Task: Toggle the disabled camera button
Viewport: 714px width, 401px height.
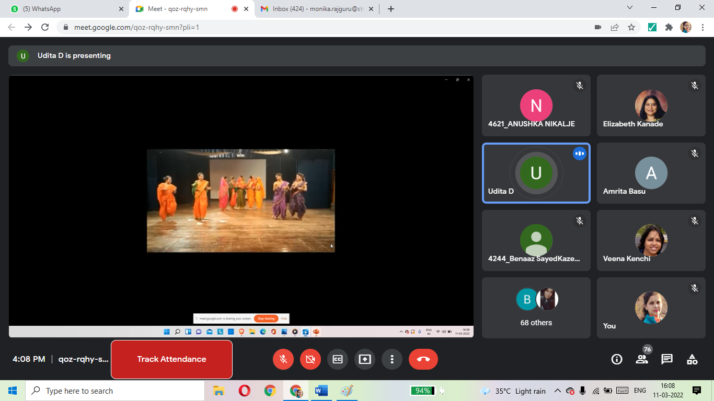Action: [x=310, y=359]
